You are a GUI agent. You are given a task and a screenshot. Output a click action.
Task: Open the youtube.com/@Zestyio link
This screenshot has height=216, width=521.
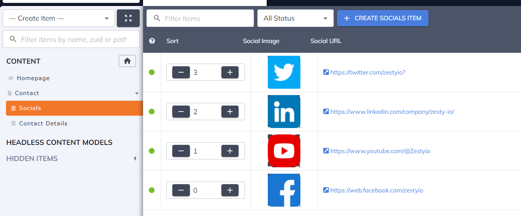[x=380, y=151]
